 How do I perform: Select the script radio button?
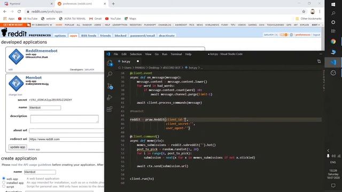4,186
